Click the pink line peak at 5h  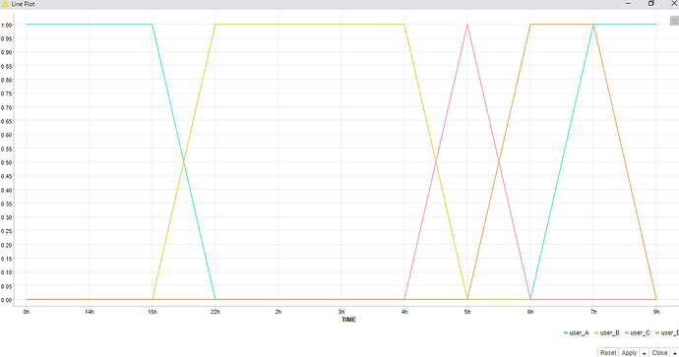click(x=467, y=25)
